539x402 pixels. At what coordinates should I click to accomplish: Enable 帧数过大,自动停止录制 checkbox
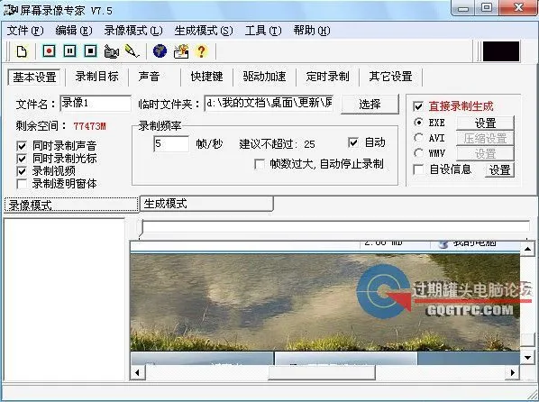click(260, 164)
